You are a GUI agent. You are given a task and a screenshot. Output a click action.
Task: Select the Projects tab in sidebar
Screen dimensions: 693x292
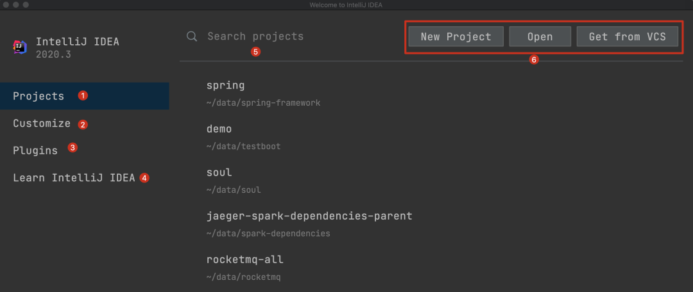(38, 96)
